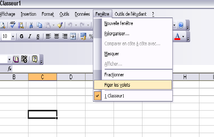The image size is (214, 137).
Task: Click the red Font Color A icon
Action: click(177, 36)
